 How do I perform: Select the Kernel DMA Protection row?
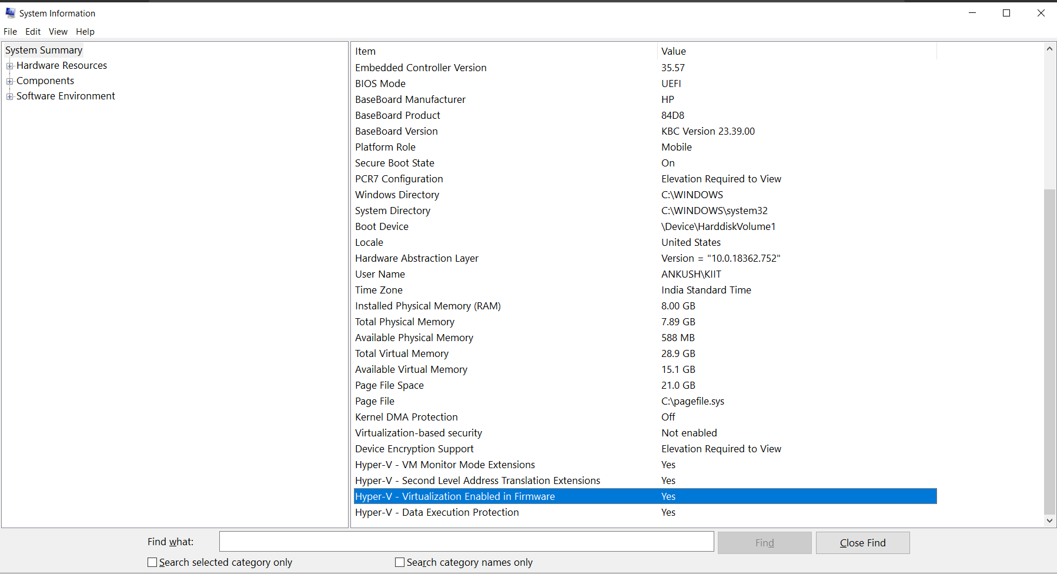tap(645, 417)
